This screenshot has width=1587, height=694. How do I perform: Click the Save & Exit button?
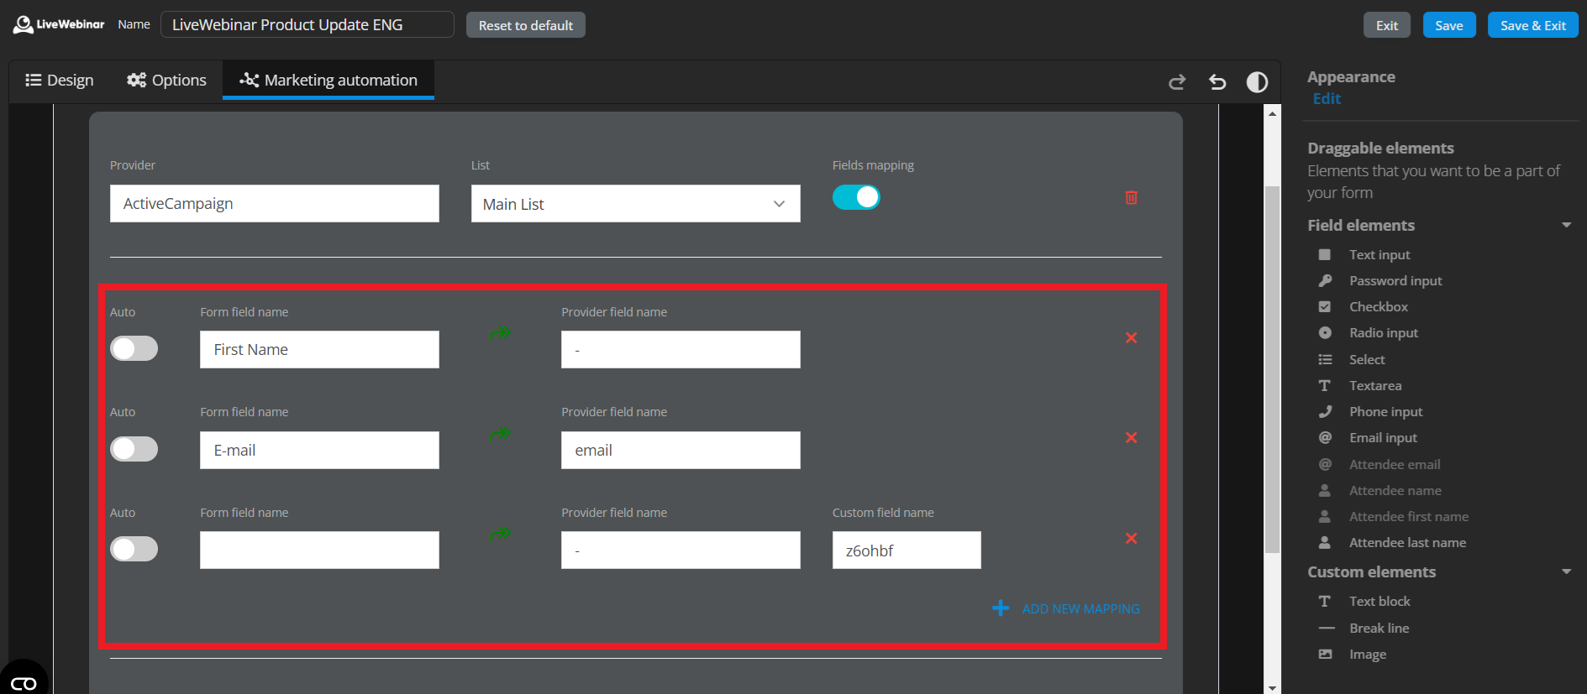(x=1532, y=25)
